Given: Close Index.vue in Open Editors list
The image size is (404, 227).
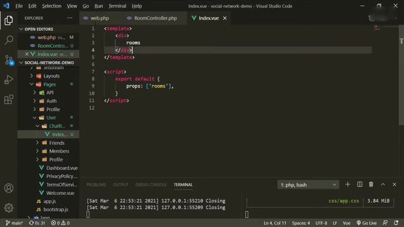Looking at the screenshot, I should pyautogui.click(x=27, y=54).
